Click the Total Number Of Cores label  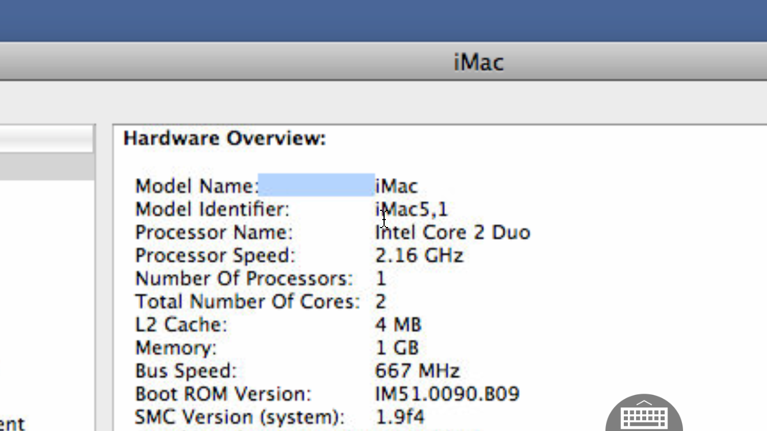(247, 302)
